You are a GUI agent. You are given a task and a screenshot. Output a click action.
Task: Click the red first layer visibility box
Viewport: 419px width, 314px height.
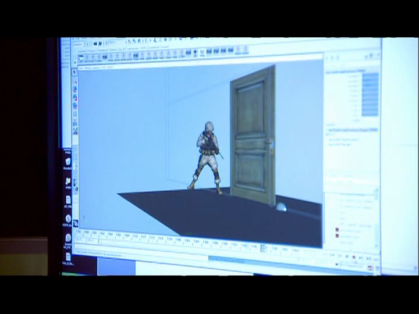pos(337,230)
